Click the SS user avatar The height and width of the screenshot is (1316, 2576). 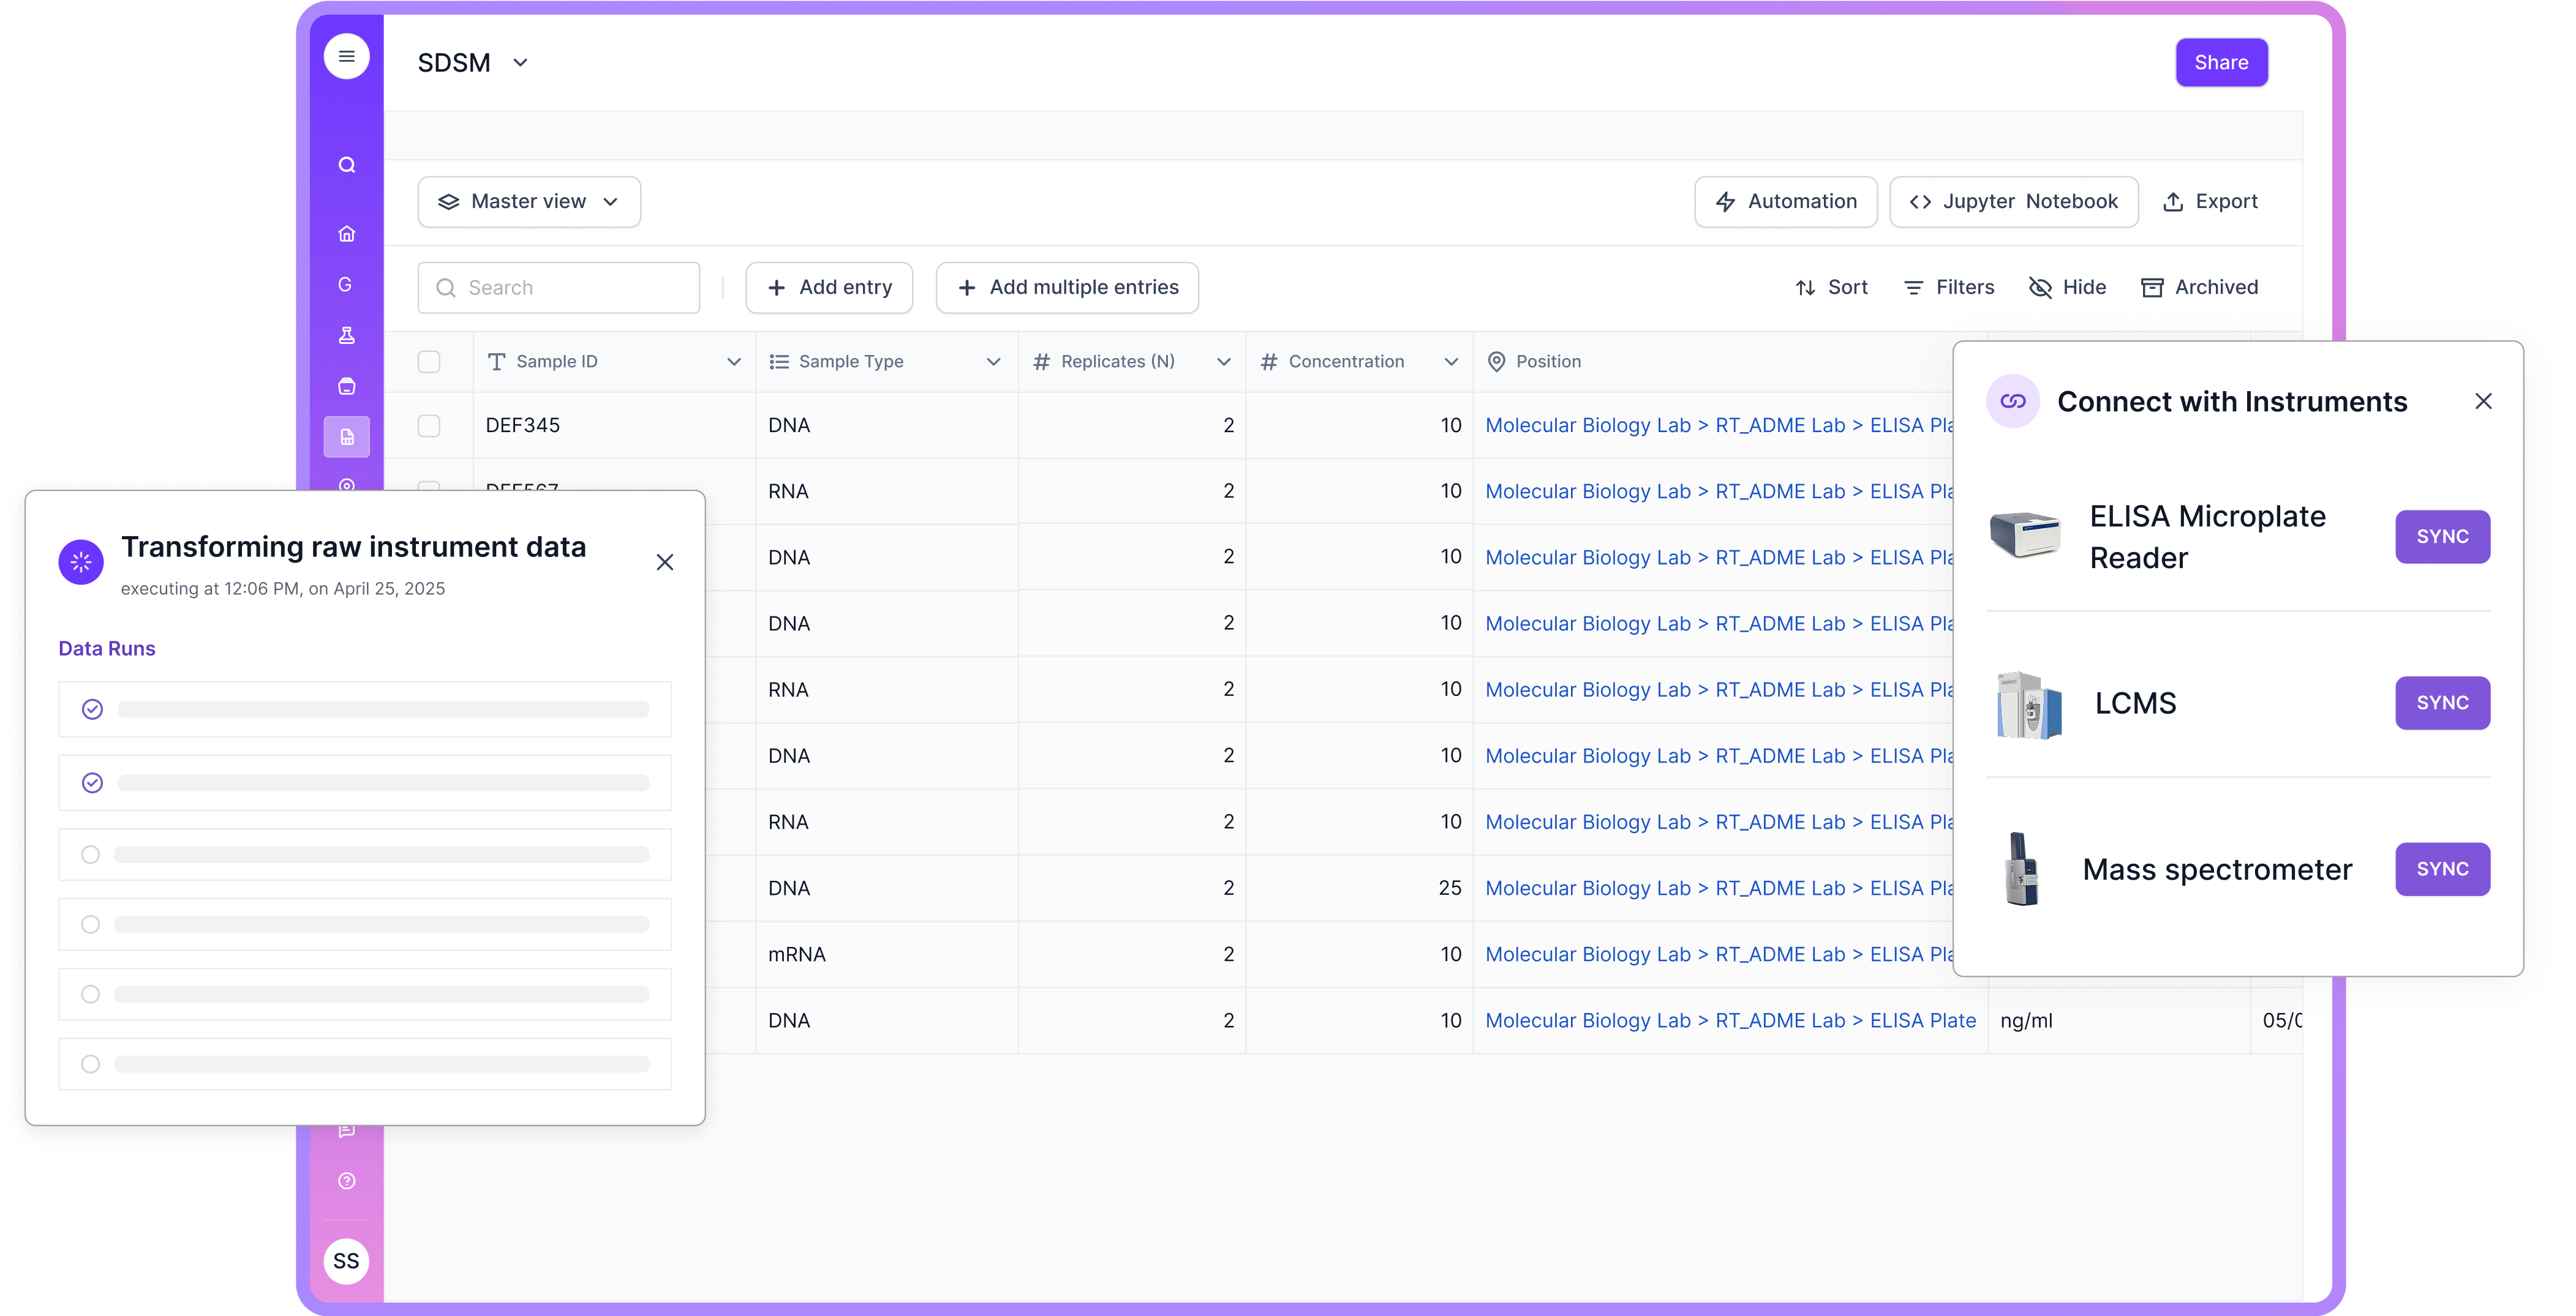click(x=346, y=1261)
